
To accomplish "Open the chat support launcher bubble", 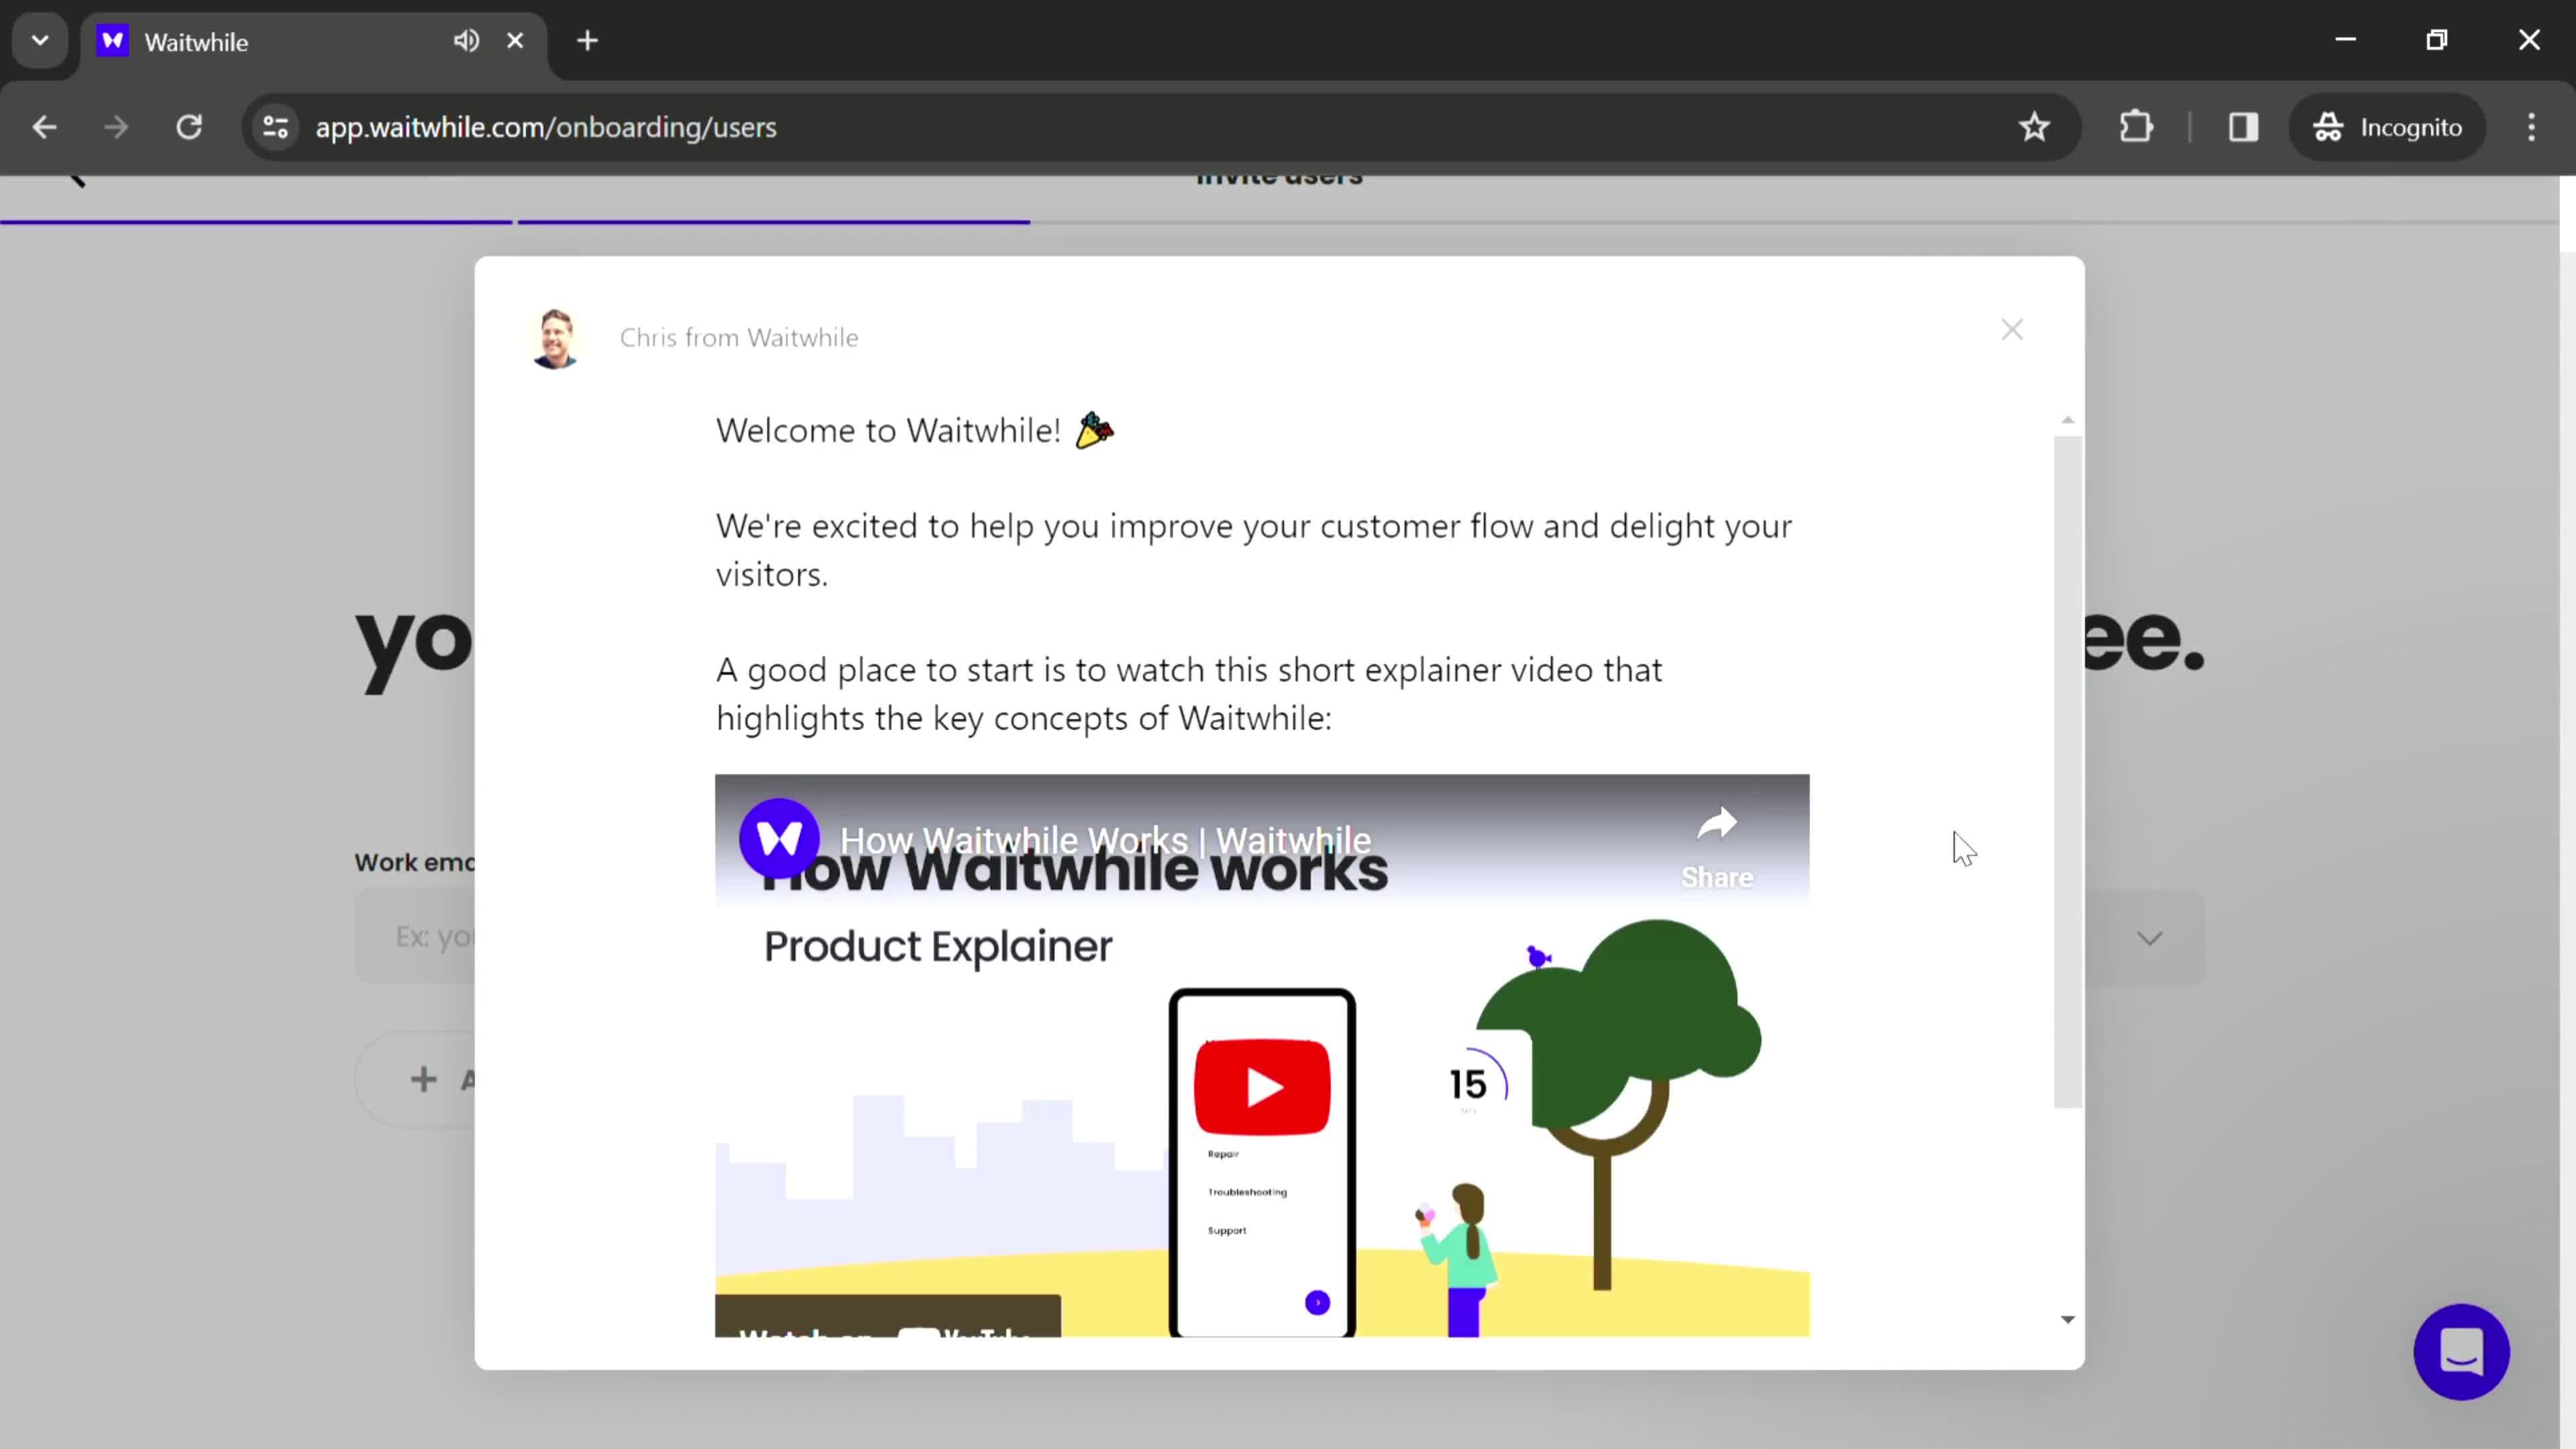I will 2461,1352.
